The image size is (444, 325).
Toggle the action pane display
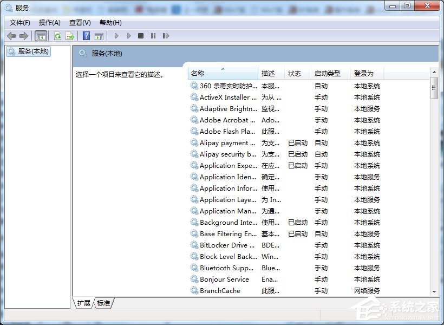point(100,36)
